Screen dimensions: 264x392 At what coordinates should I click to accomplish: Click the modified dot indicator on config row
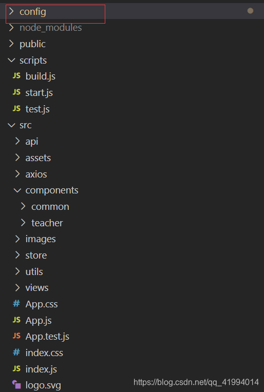coord(250,11)
